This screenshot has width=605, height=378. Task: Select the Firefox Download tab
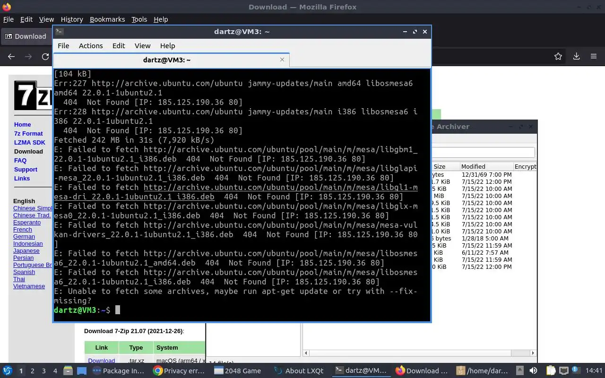26,36
